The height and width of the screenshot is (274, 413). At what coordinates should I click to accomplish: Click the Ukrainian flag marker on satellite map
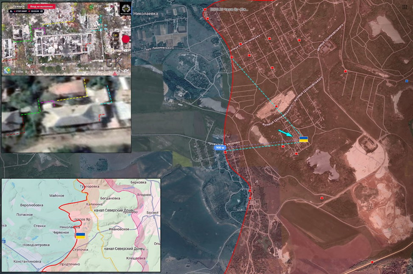(x=304, y=139)
